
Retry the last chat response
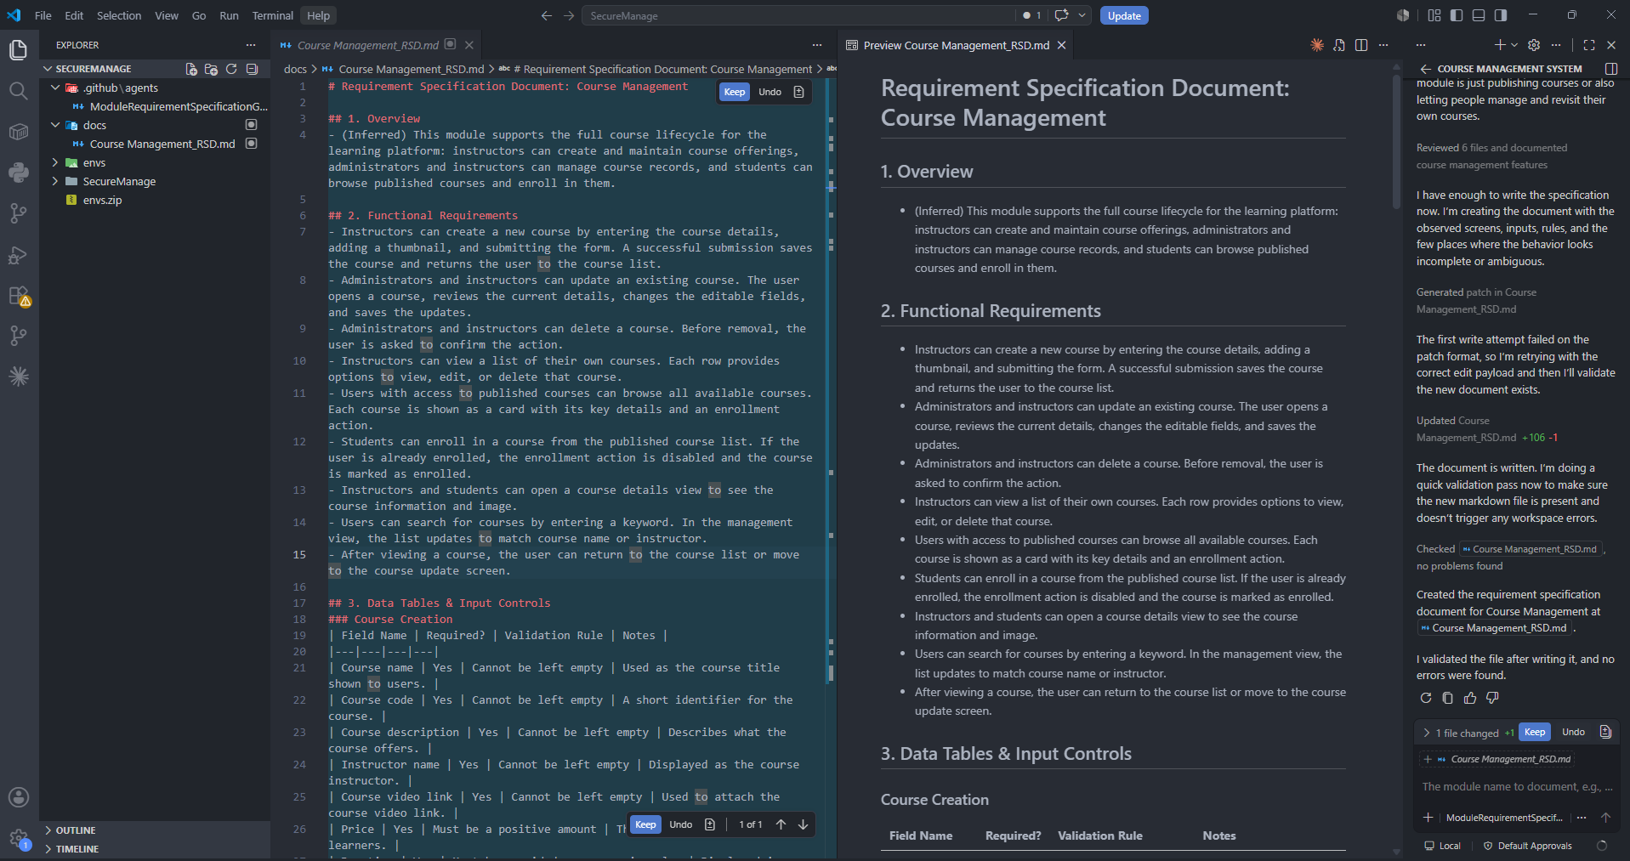coord(1426,698)
